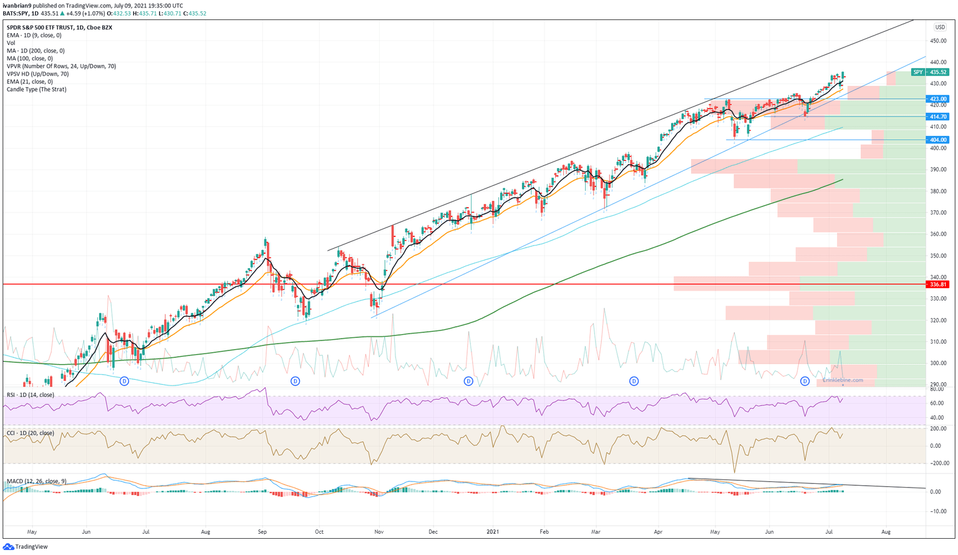Click the 380.00 price axis label
The width and height of the screenshot is (958, 555).
click(x=938, y=191)
